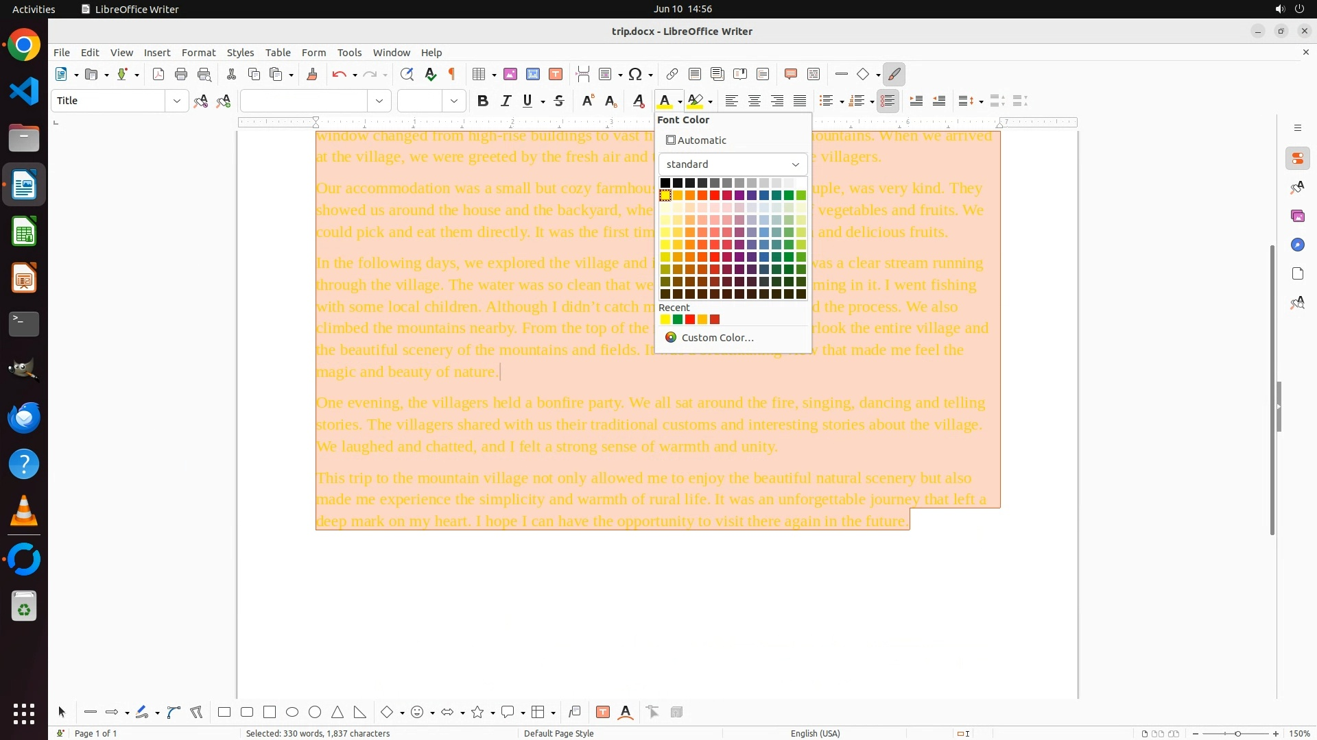Toggle the Show Draw Functions button
Screen dimensions: 1317x740
(894, 74)
